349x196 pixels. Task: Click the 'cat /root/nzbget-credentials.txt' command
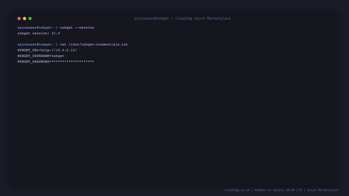(94, 44)
